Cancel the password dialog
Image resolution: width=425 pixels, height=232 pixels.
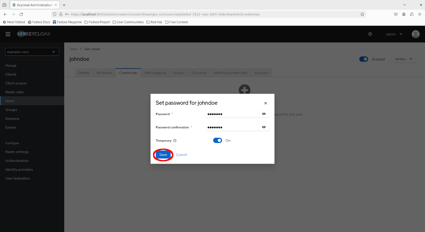[182, 155]
